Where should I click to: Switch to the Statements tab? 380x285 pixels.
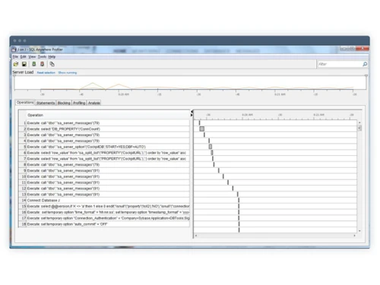pos(46,103)
